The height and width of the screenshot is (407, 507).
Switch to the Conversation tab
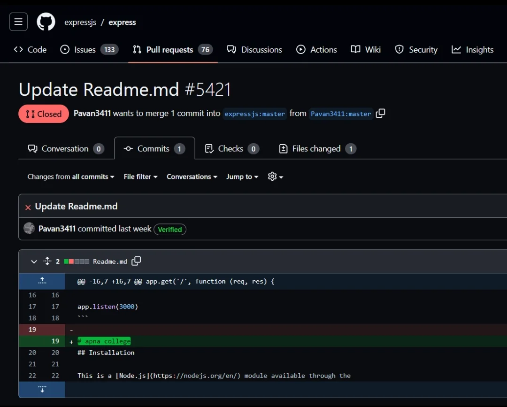click(x=66, y=149)
